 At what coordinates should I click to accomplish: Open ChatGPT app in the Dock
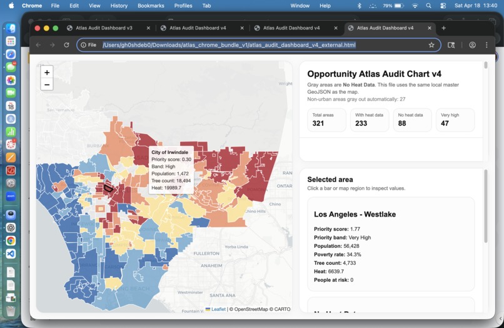tap(11, 228)
